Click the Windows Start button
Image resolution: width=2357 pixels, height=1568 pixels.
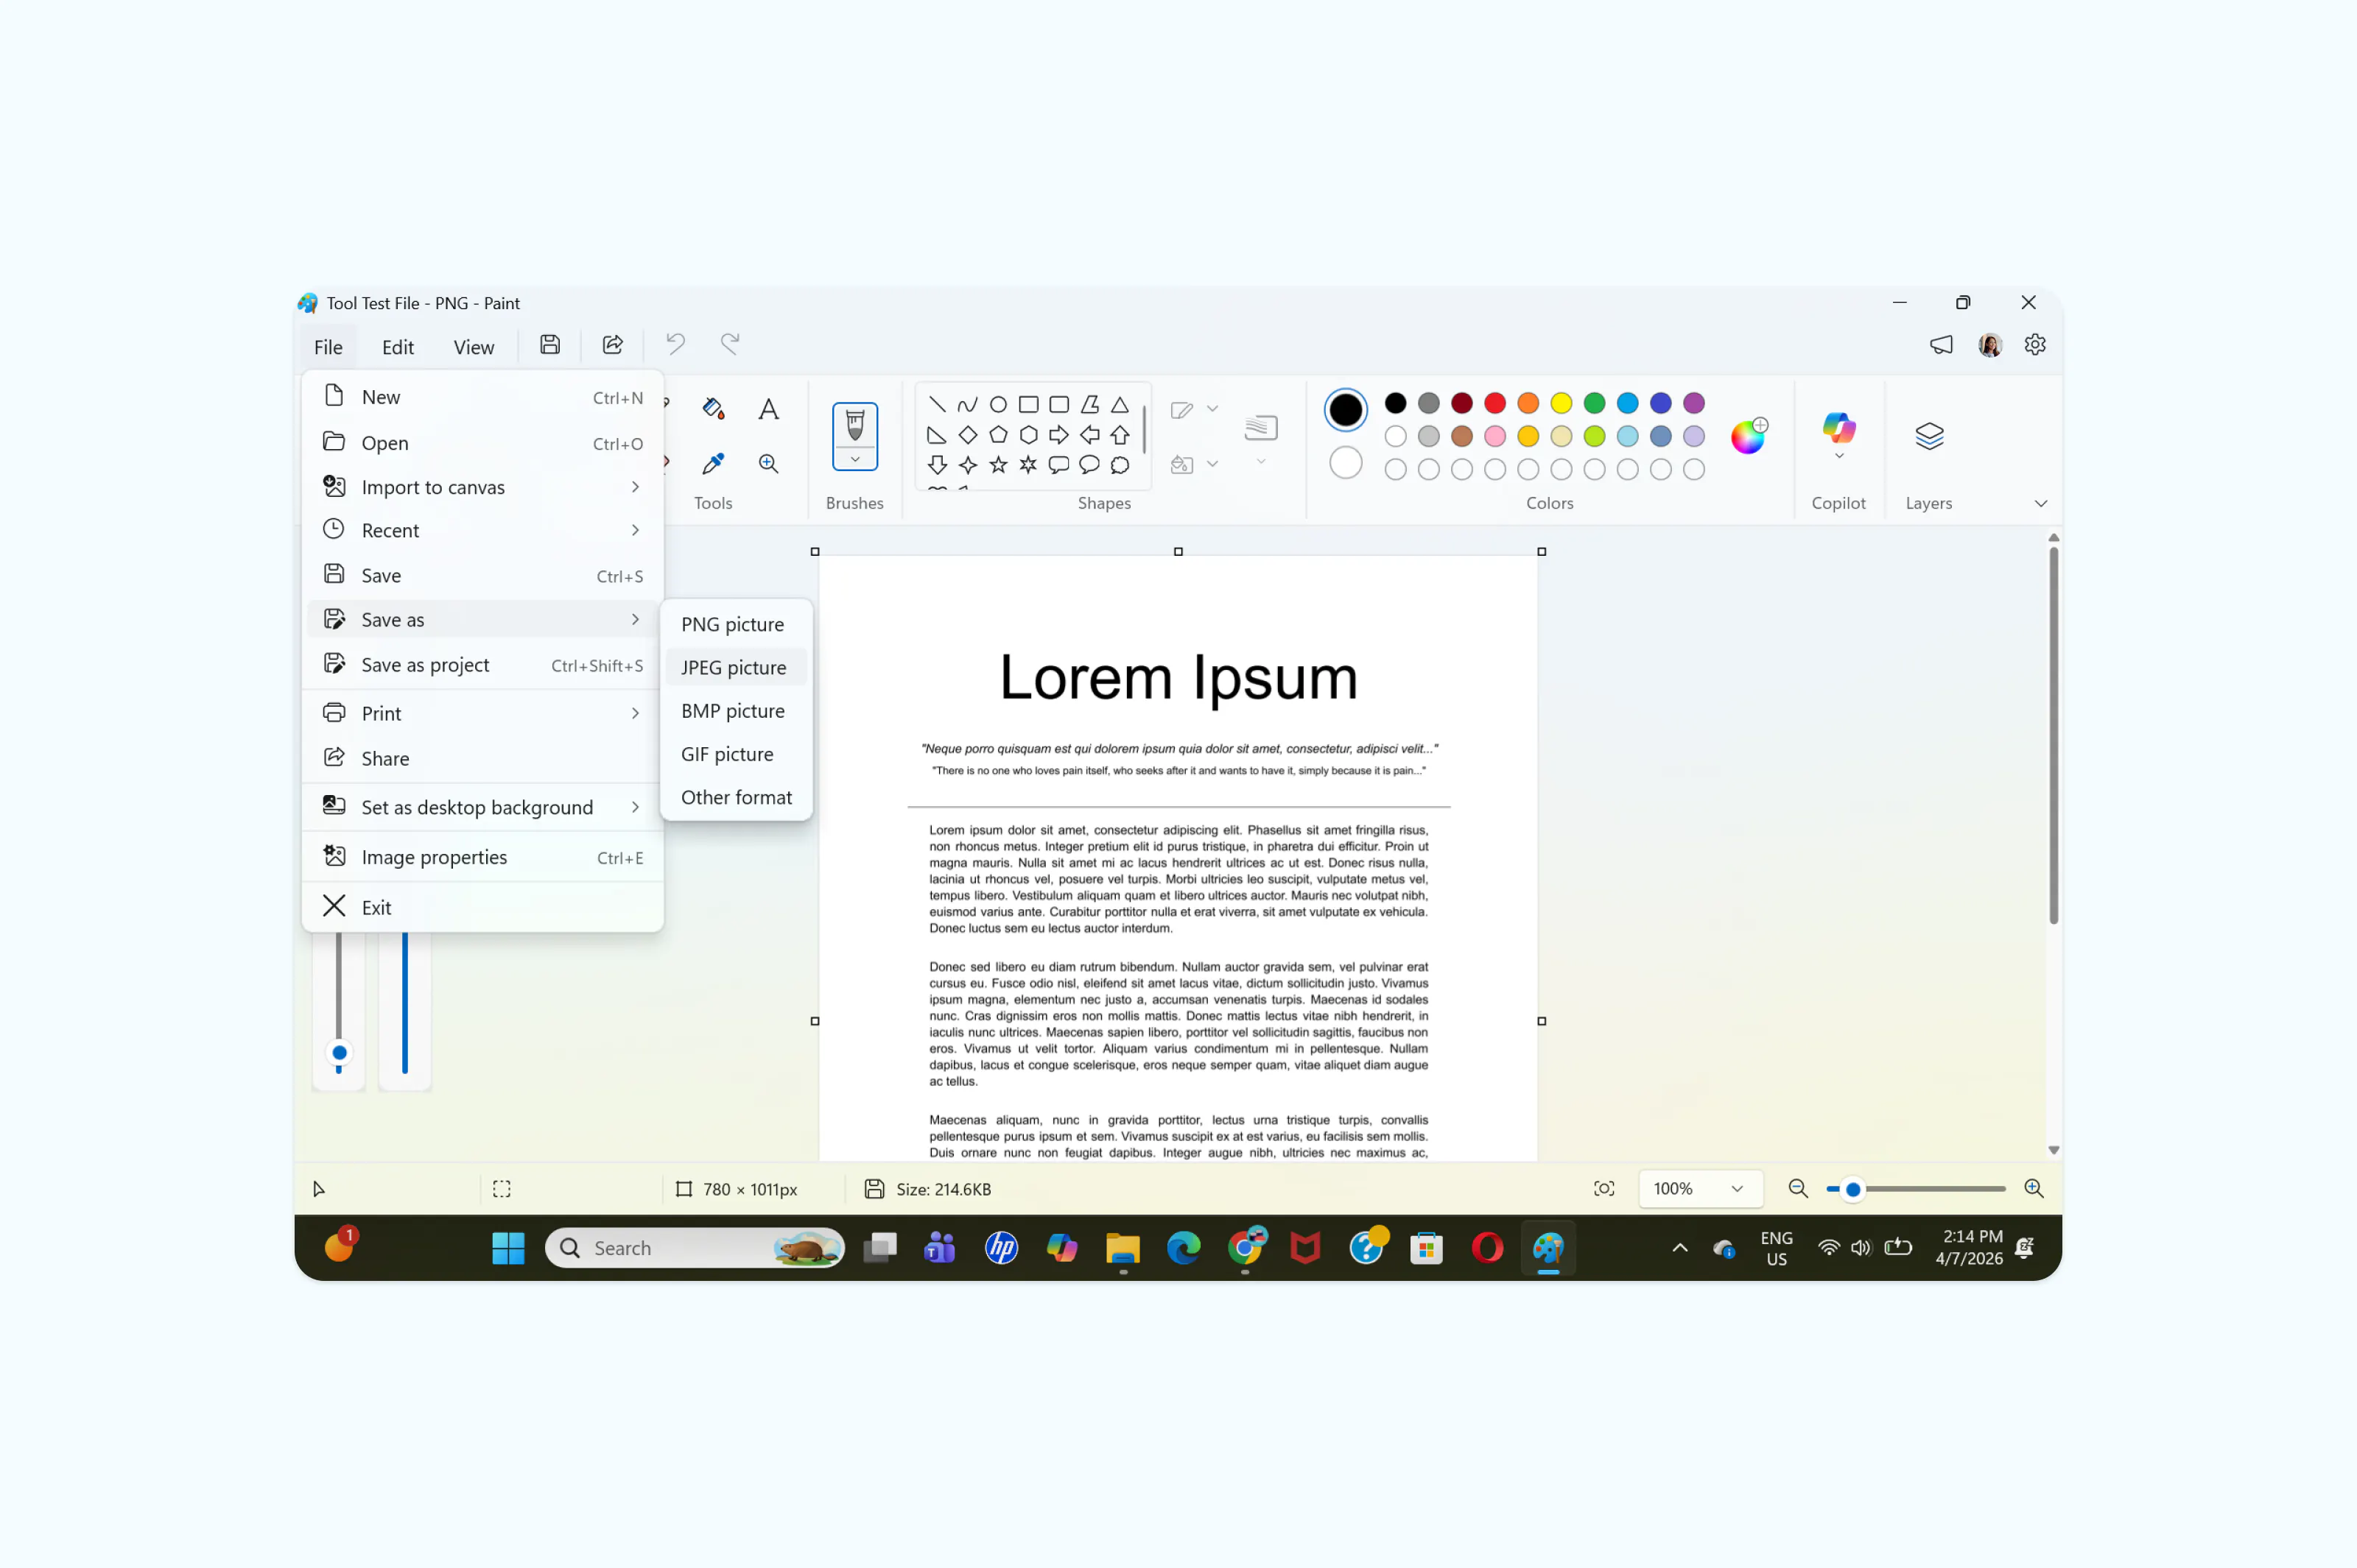[x=508, y=1247]
